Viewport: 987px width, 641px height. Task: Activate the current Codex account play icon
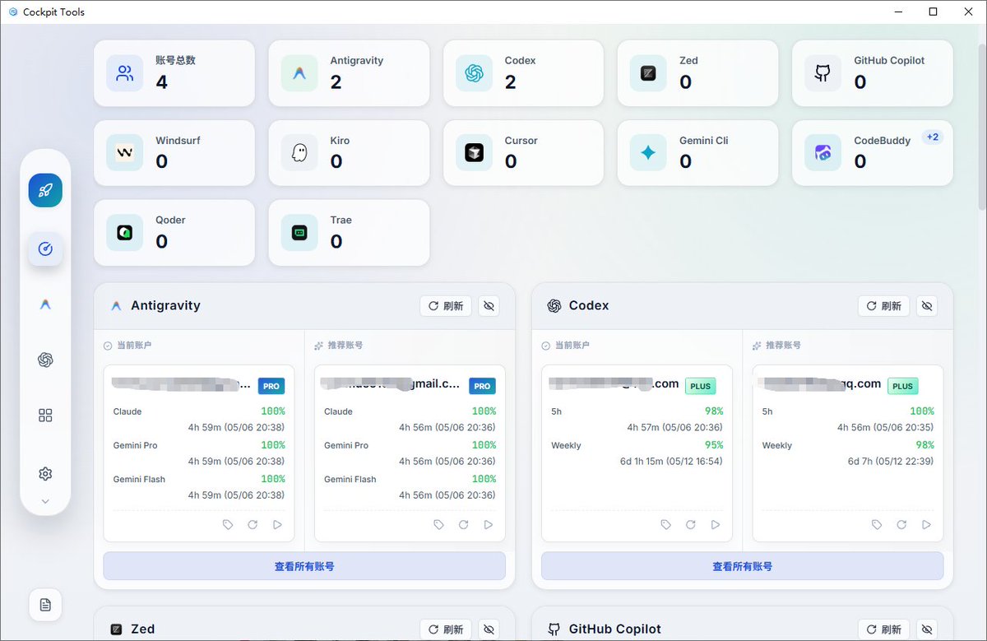click(x=716, y=525)
